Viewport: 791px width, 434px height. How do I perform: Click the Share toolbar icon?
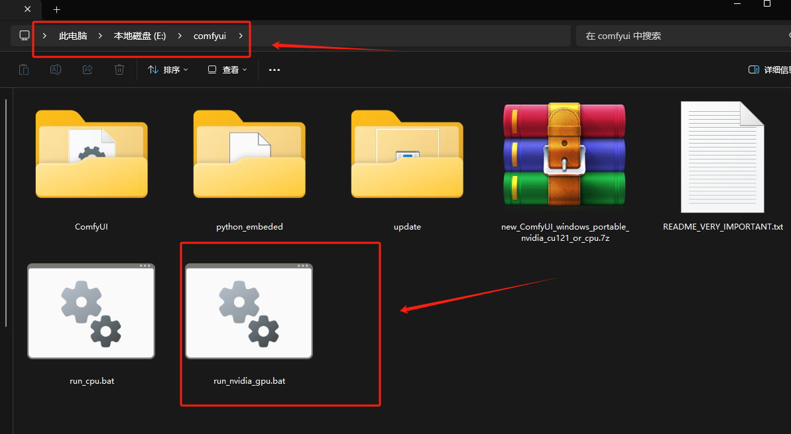coord(88,69)
